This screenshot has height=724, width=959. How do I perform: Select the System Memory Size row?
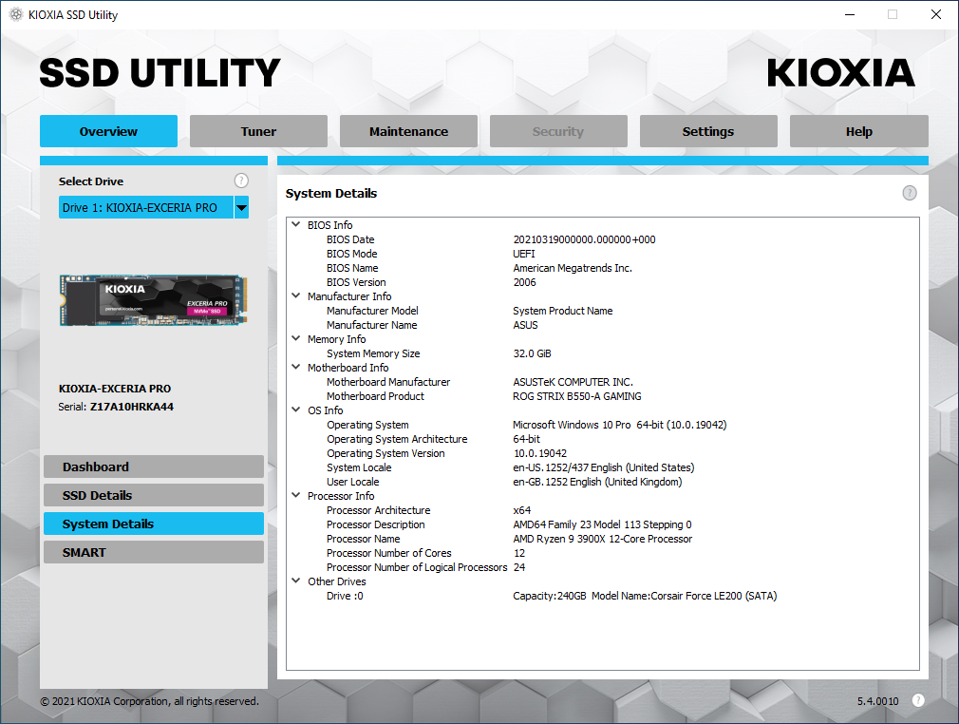[602, 353]
